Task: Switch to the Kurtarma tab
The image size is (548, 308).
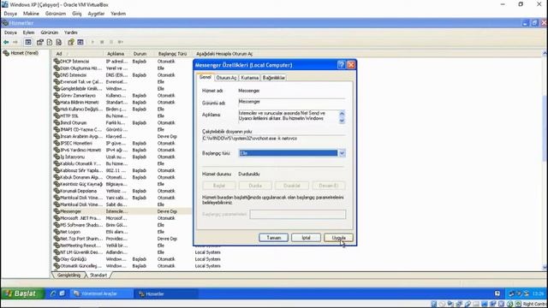Action: click(x=249, y=78)
